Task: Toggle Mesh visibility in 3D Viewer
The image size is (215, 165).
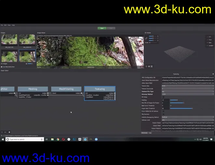Action: pyautogui.click(x=209, y=40)
